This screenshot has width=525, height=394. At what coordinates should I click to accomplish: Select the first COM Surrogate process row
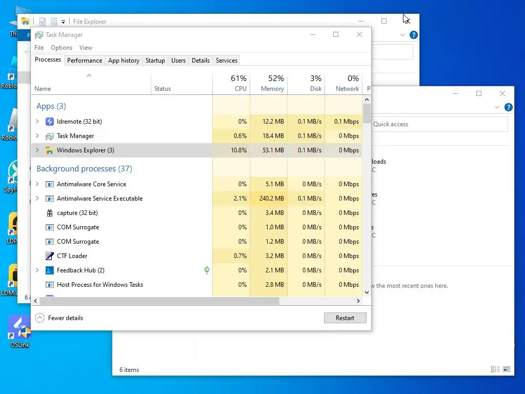(x=196, y=227)
